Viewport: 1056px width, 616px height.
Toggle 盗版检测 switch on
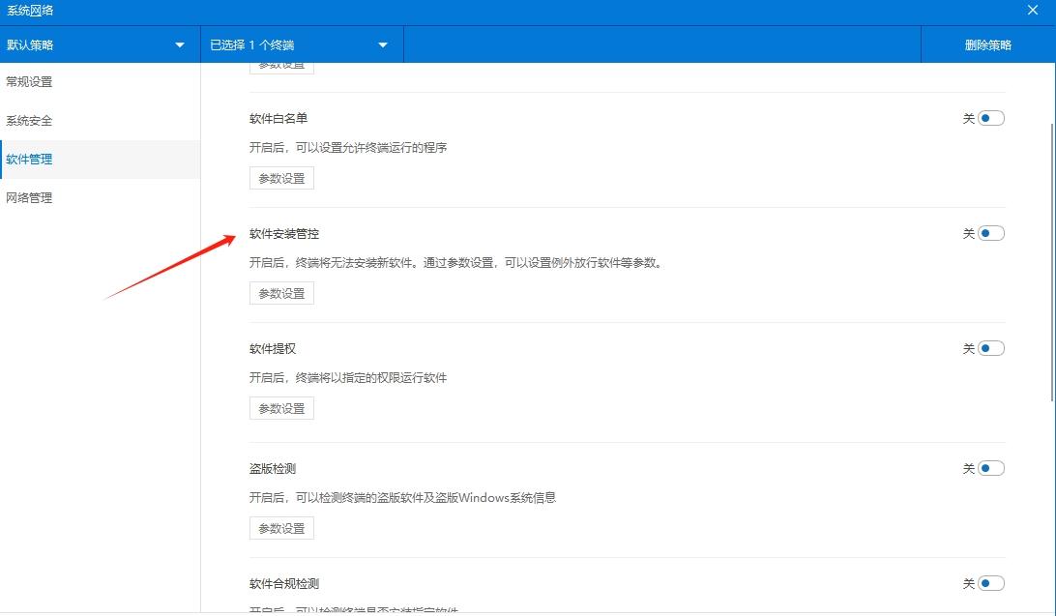tap(990, 469)
